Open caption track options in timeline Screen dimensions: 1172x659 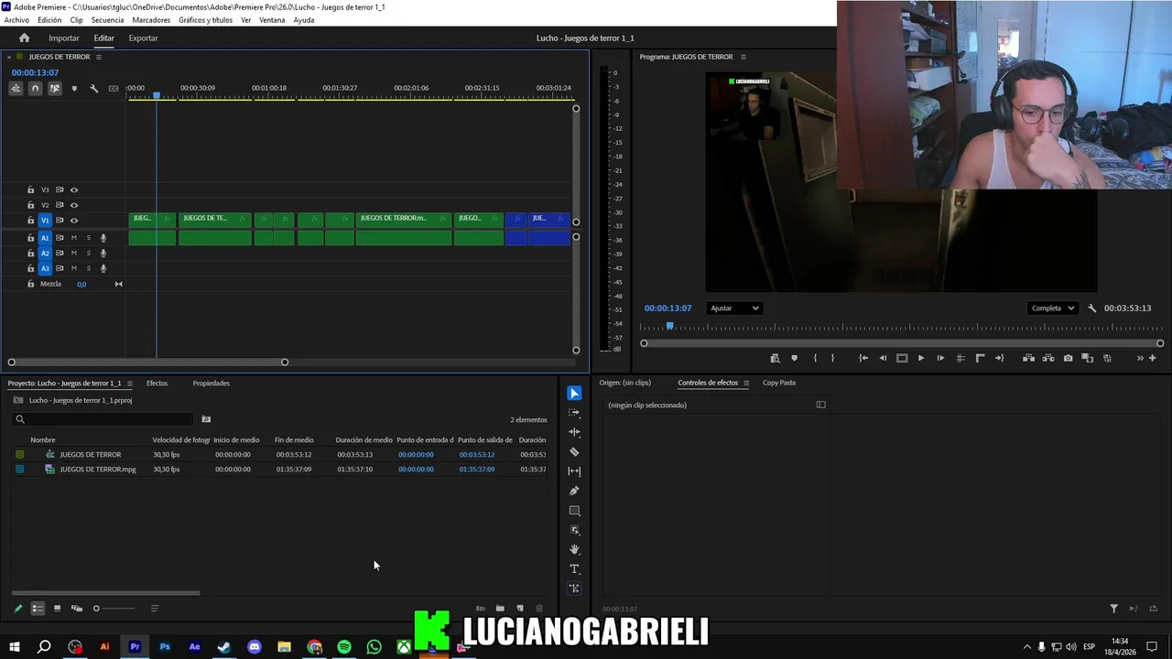[114, 89]
